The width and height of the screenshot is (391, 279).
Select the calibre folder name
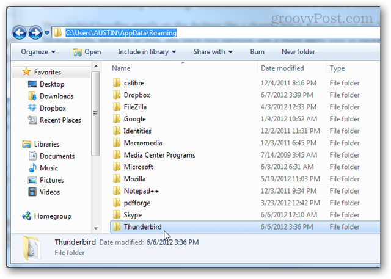[134, 83]
